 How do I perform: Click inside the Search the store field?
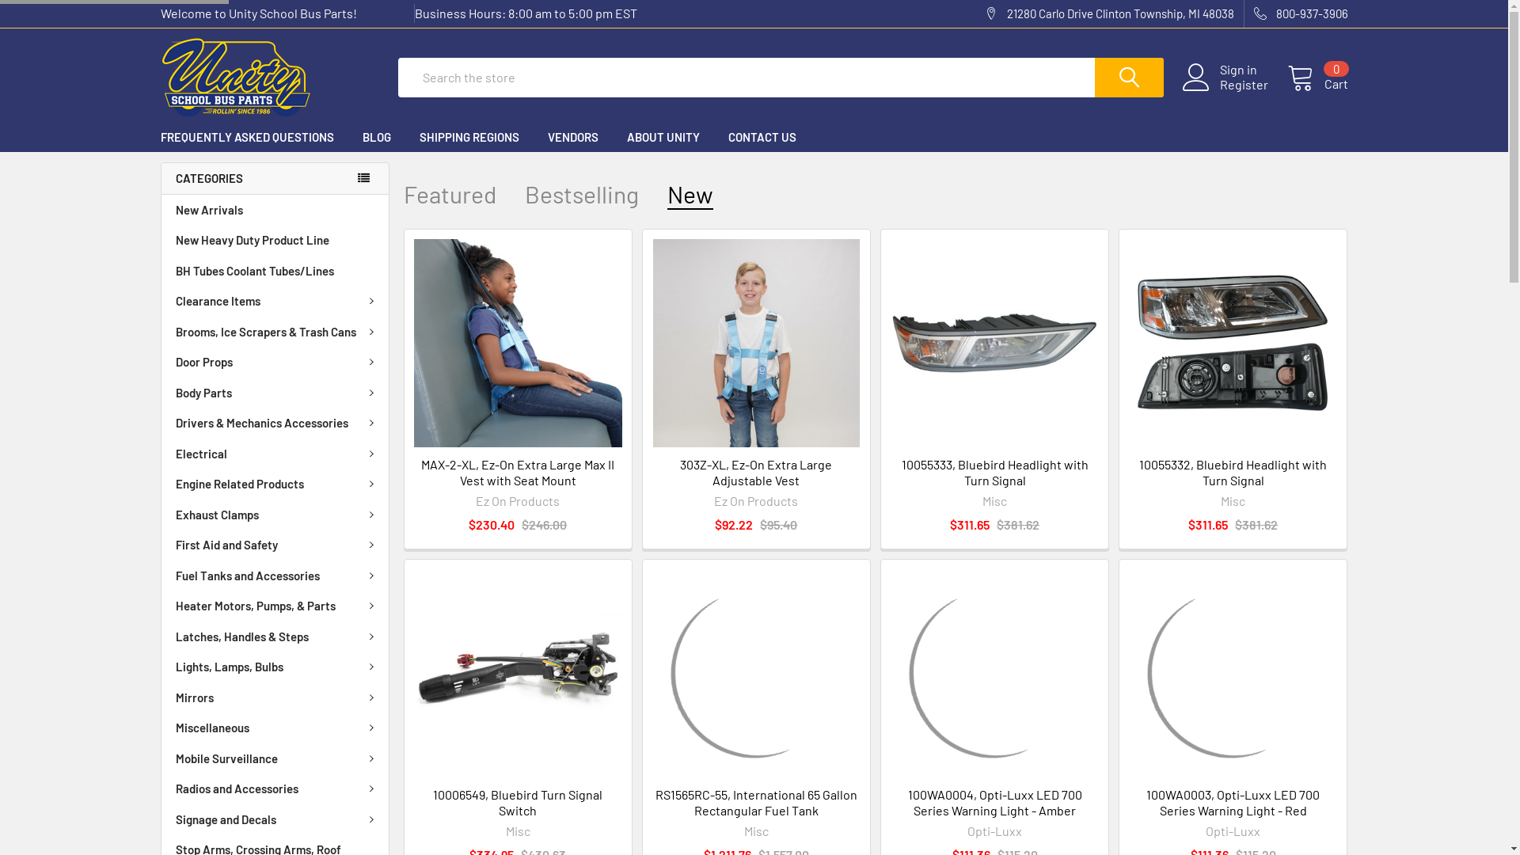click(746, 78)
